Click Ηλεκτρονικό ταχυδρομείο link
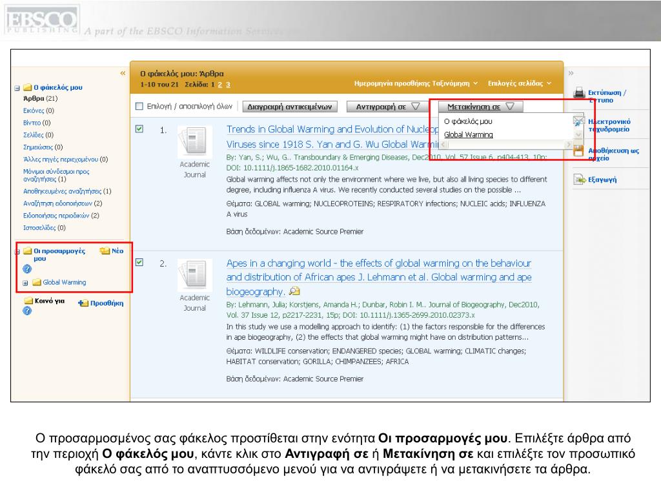 [609, 125]
